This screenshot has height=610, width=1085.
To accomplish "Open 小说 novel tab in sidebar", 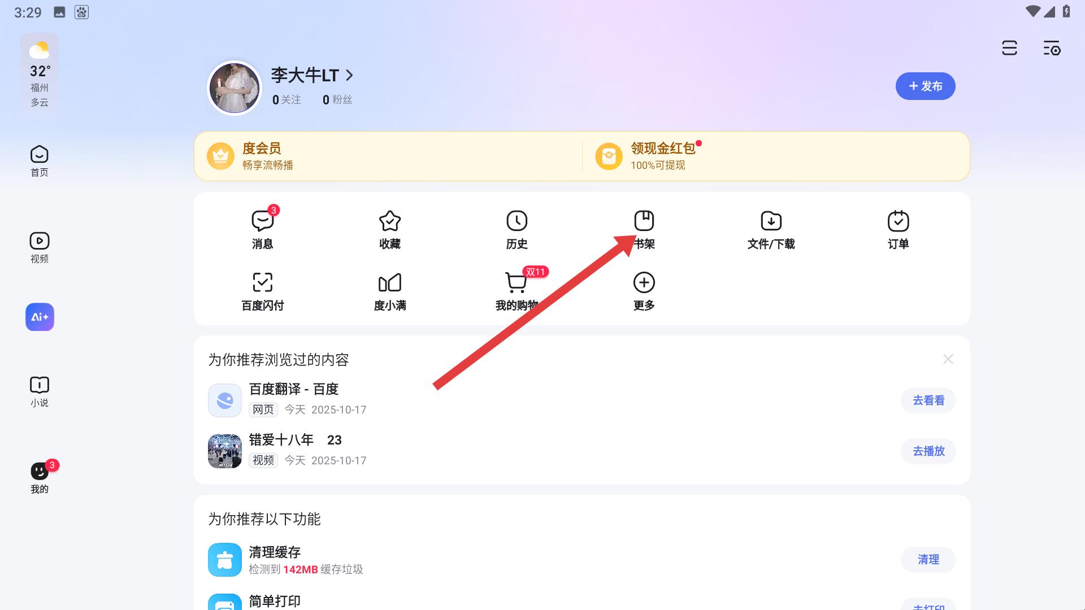I will point(40,391).
